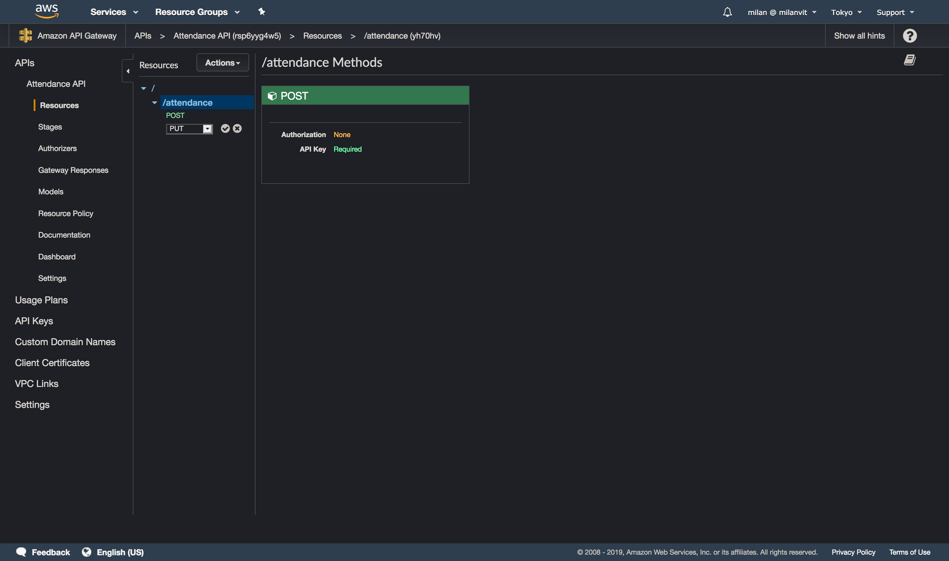Go to Custom Domain Names

tap(65, 342)
